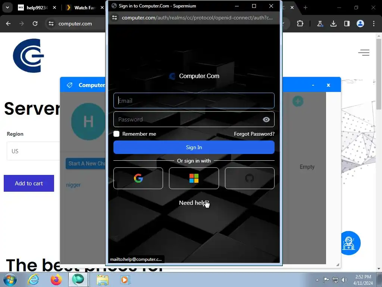Click the Add to cart button
The image size is (382, 287).
click(x=29, y=183)
